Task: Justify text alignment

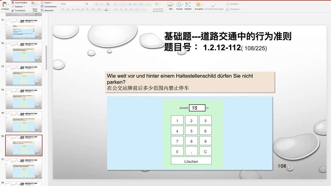Action: [x=131, y=9]
